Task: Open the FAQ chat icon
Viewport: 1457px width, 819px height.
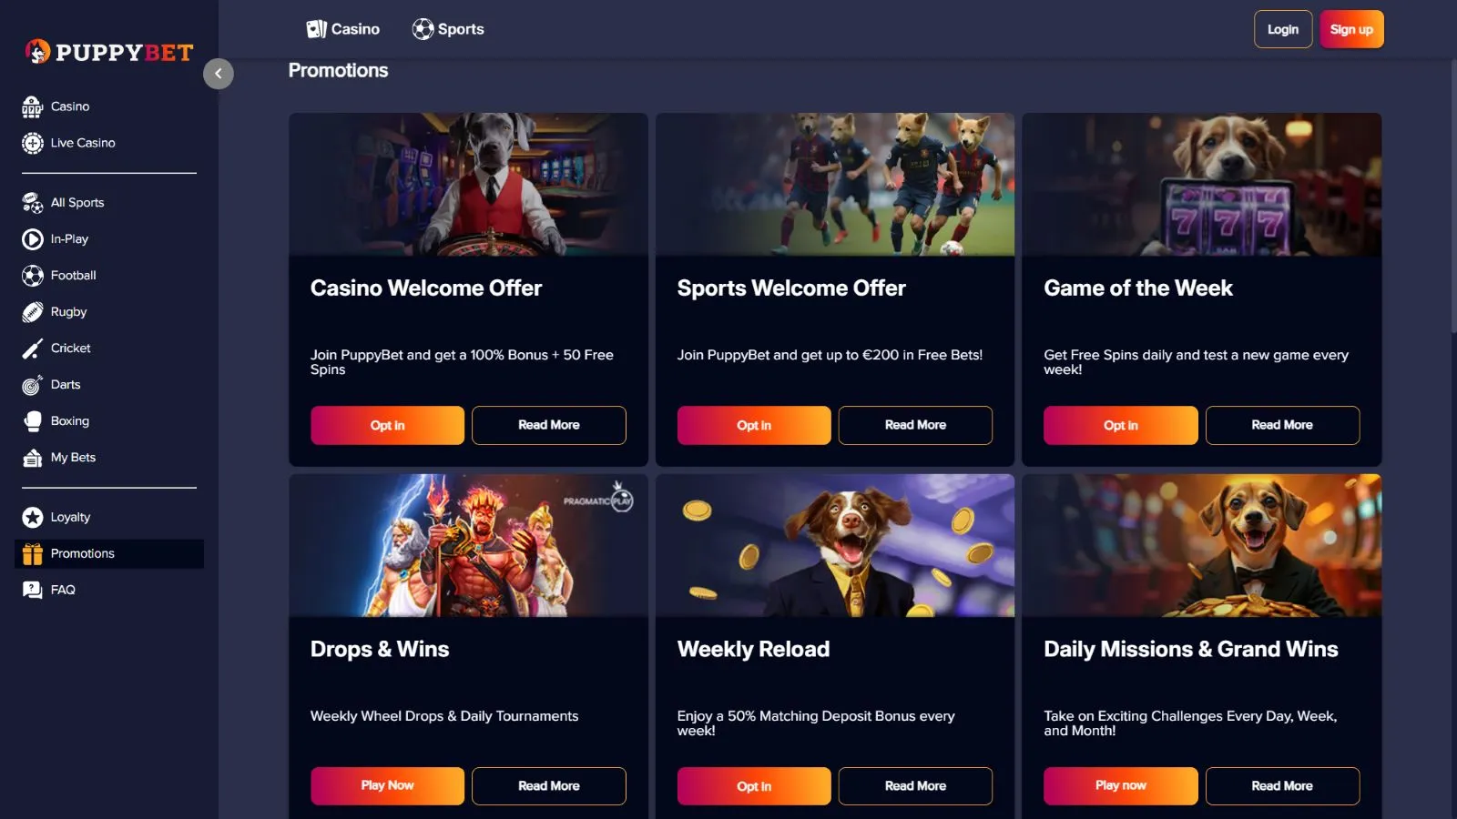Action: [x=33, y=591]
